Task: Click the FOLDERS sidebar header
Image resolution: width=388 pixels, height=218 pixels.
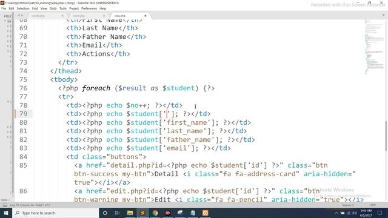Action: click(7, 16)
